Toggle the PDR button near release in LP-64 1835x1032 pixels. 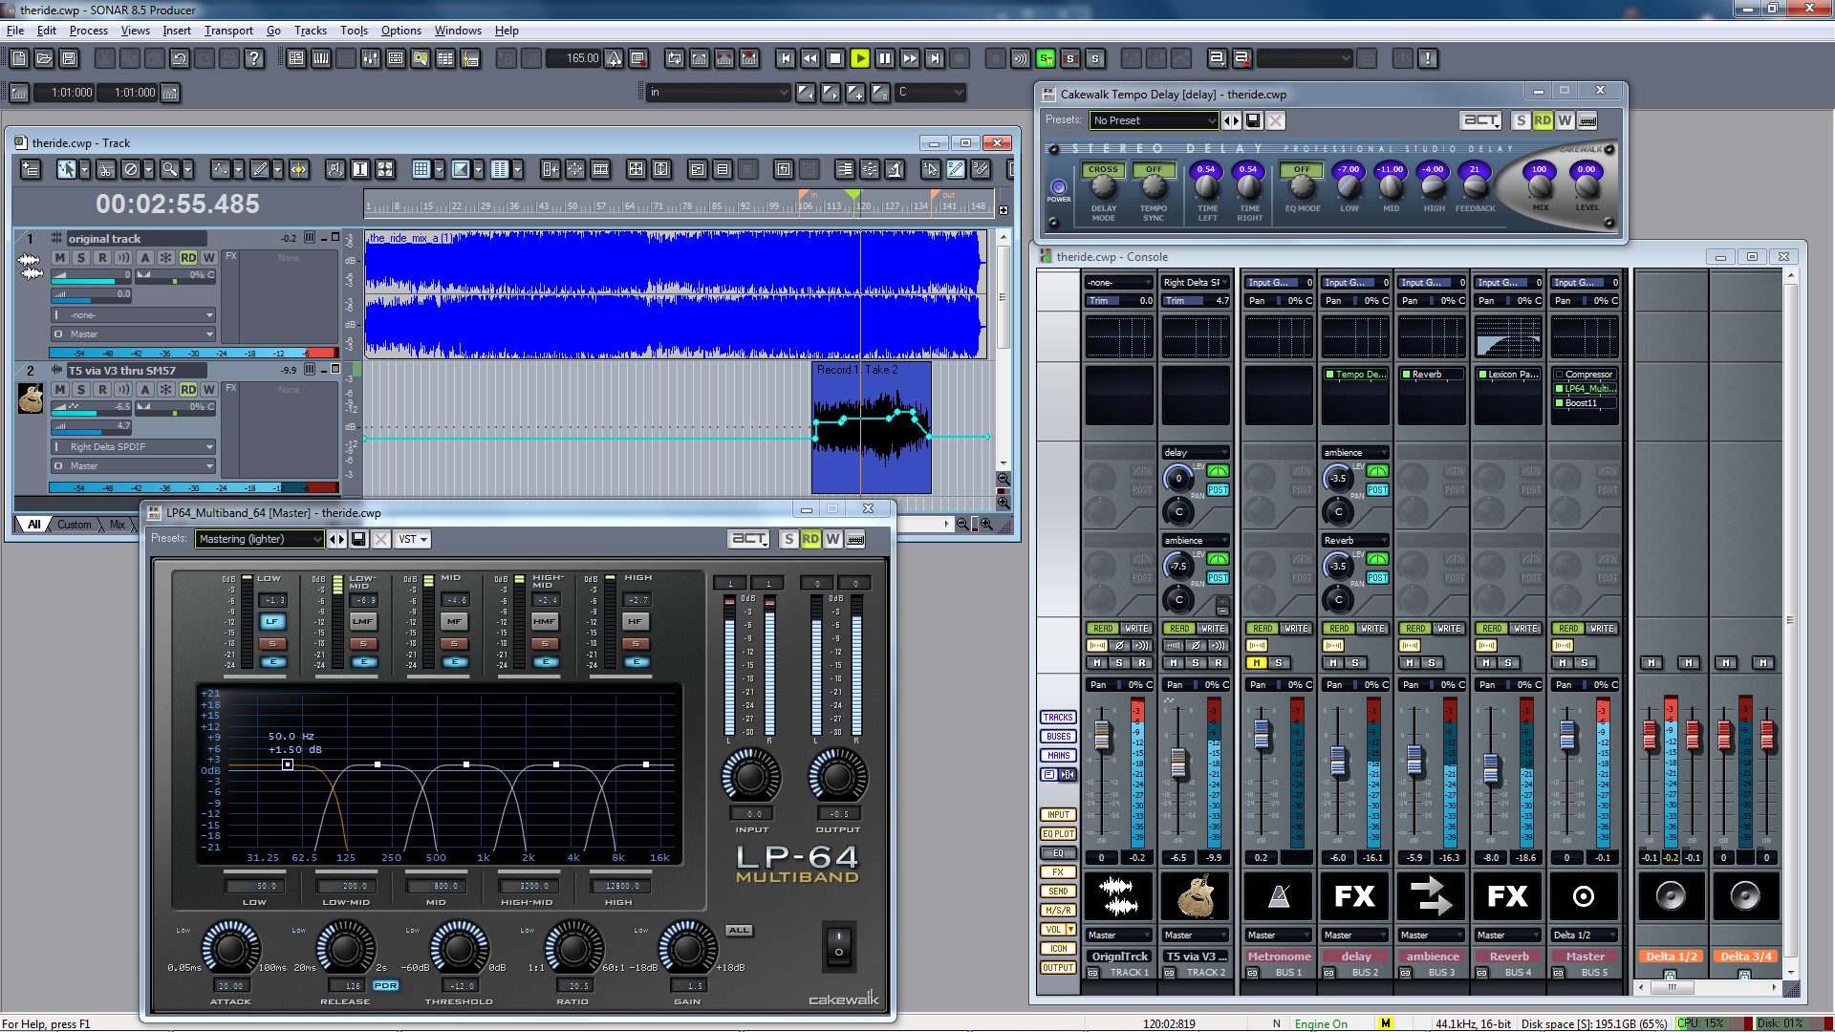point(385,985)
